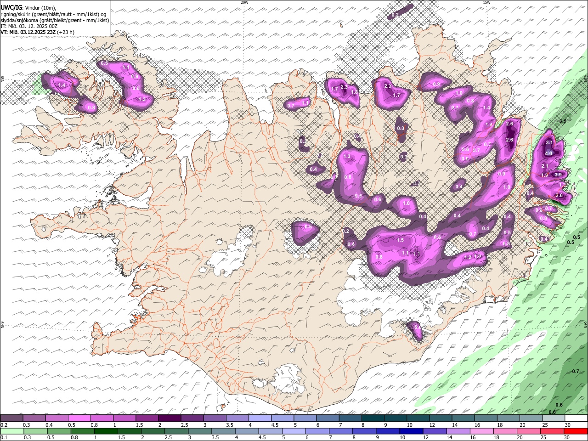Click the dark teal swatch between 8 and 9, top row
This screenshot has width=588, height=441.
coord(373,418)
